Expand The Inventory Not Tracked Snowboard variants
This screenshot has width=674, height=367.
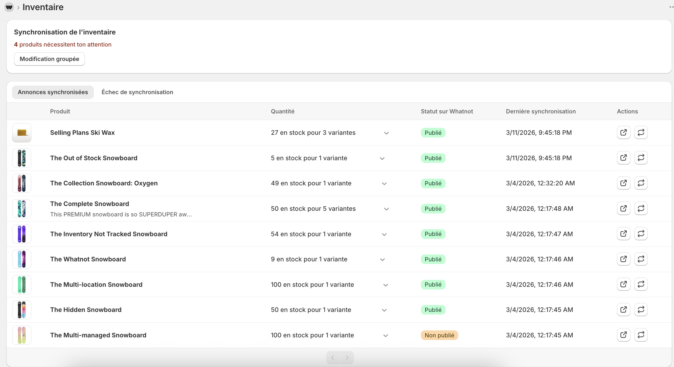click(x=384, y=234)
